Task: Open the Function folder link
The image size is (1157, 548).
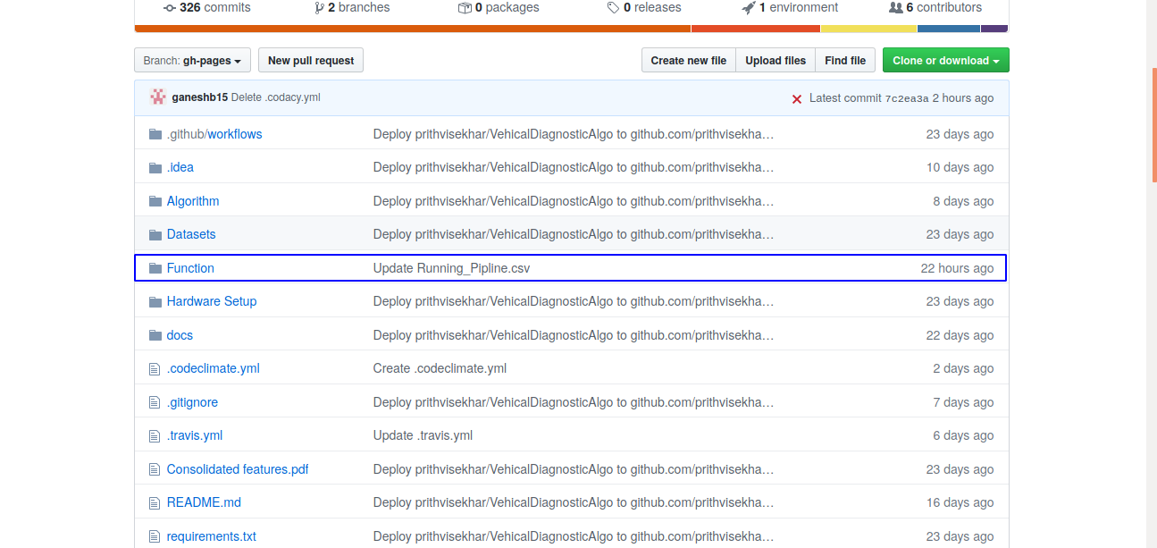Action: click(x=190, y=268)
